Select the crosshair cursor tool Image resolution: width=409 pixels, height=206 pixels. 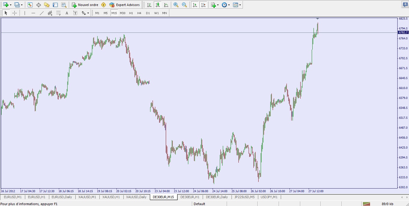(x=14, y=13)
